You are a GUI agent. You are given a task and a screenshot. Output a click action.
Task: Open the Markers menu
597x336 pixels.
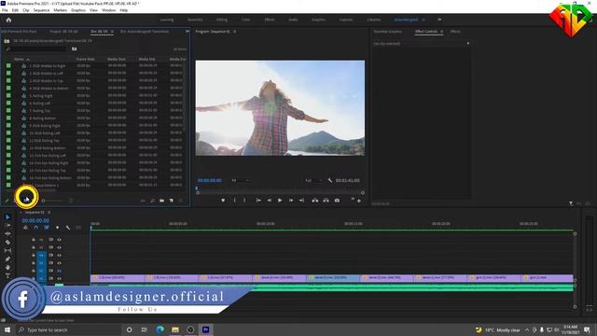pyautogui.click(x=60, y=10)
